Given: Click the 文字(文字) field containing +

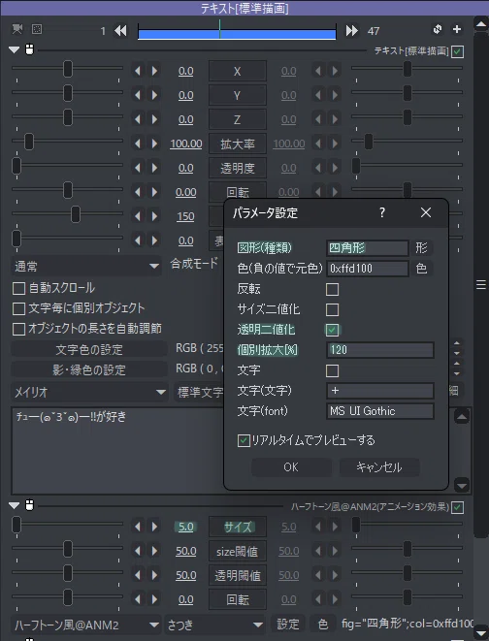Looking at the screenshot, I should (x=380, y=391).
